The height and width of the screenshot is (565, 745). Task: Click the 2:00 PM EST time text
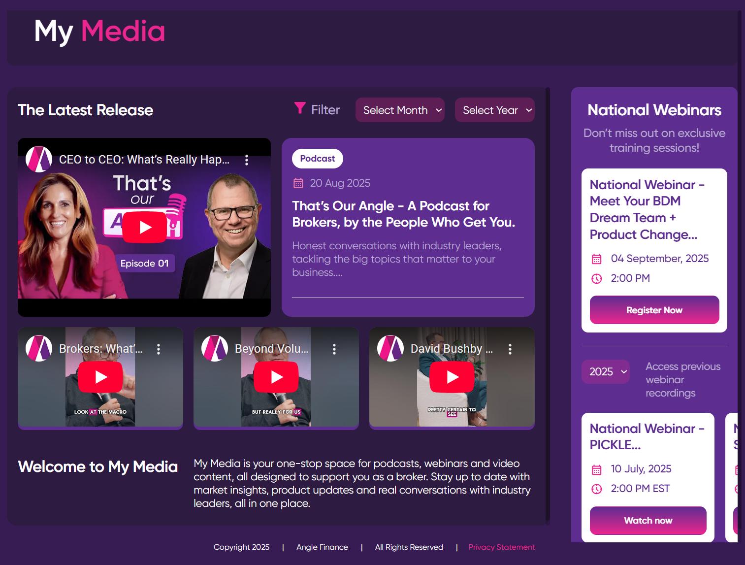click(640, 489)
